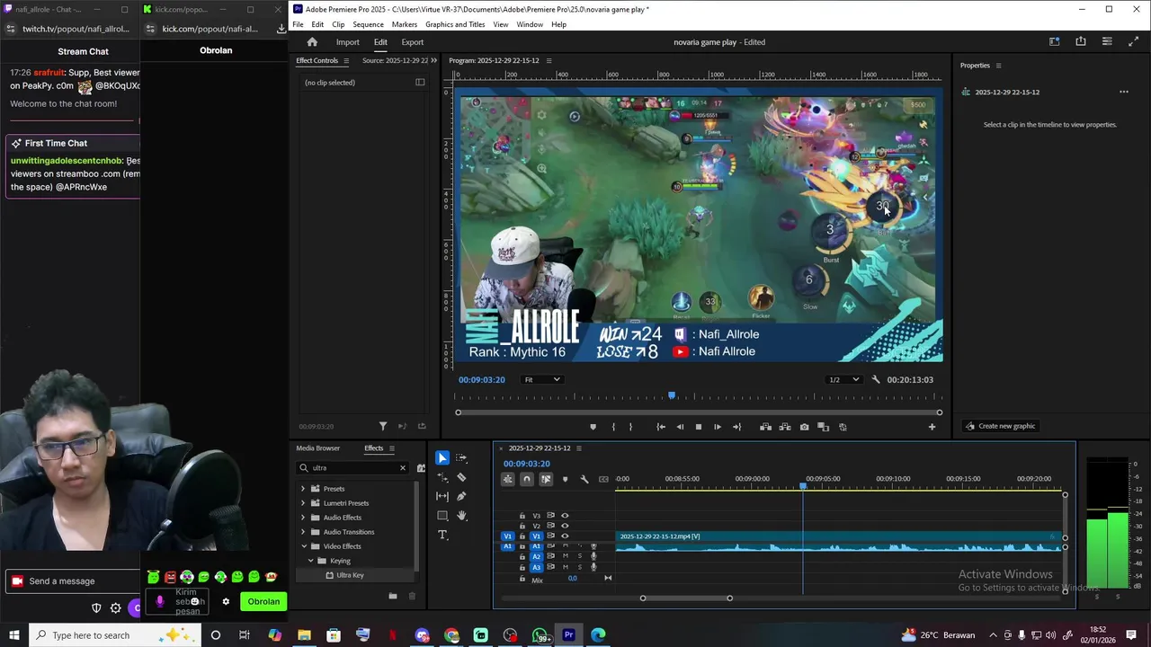Click the Lift button

click(766, 427)
